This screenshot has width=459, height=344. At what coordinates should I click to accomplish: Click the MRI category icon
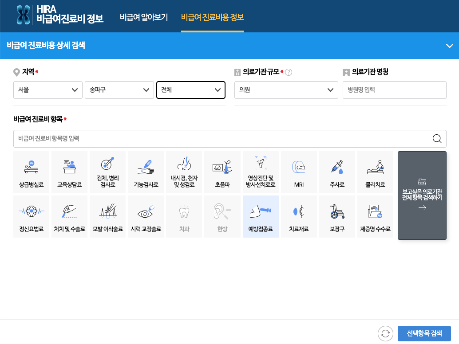299,172
